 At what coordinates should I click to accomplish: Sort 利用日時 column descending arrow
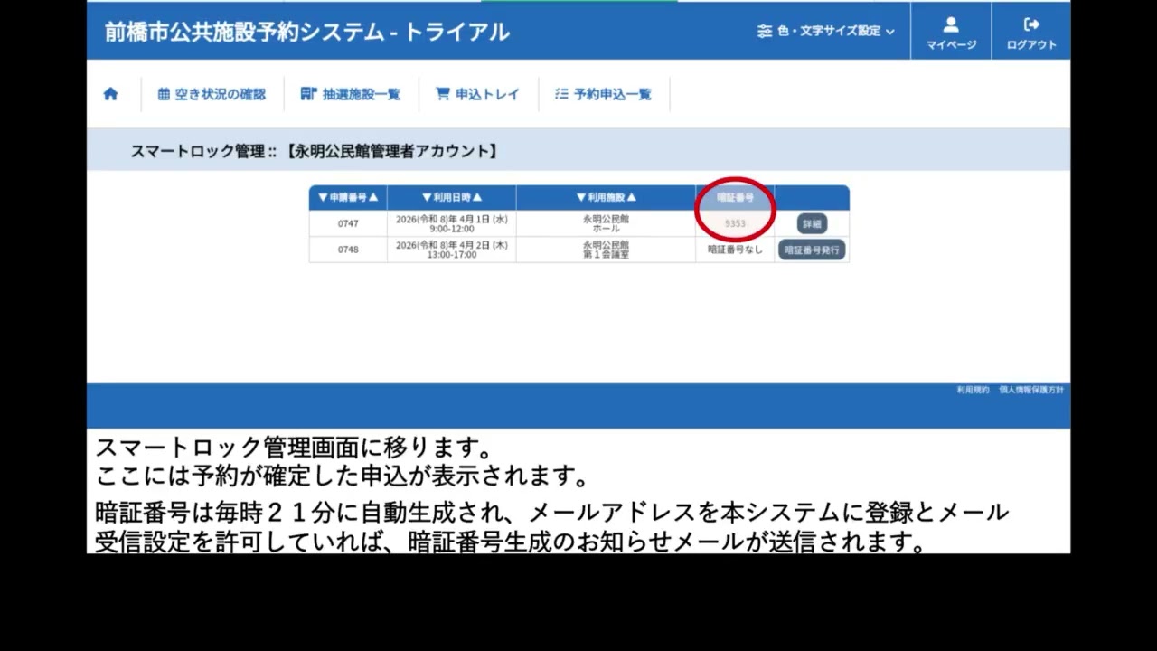pyautogui.click(x=427, y=197)
